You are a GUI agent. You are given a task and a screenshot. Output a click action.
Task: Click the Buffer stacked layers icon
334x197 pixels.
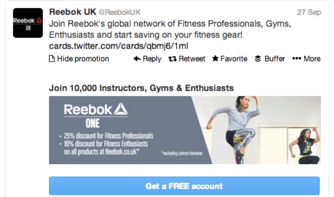[258, 59]
